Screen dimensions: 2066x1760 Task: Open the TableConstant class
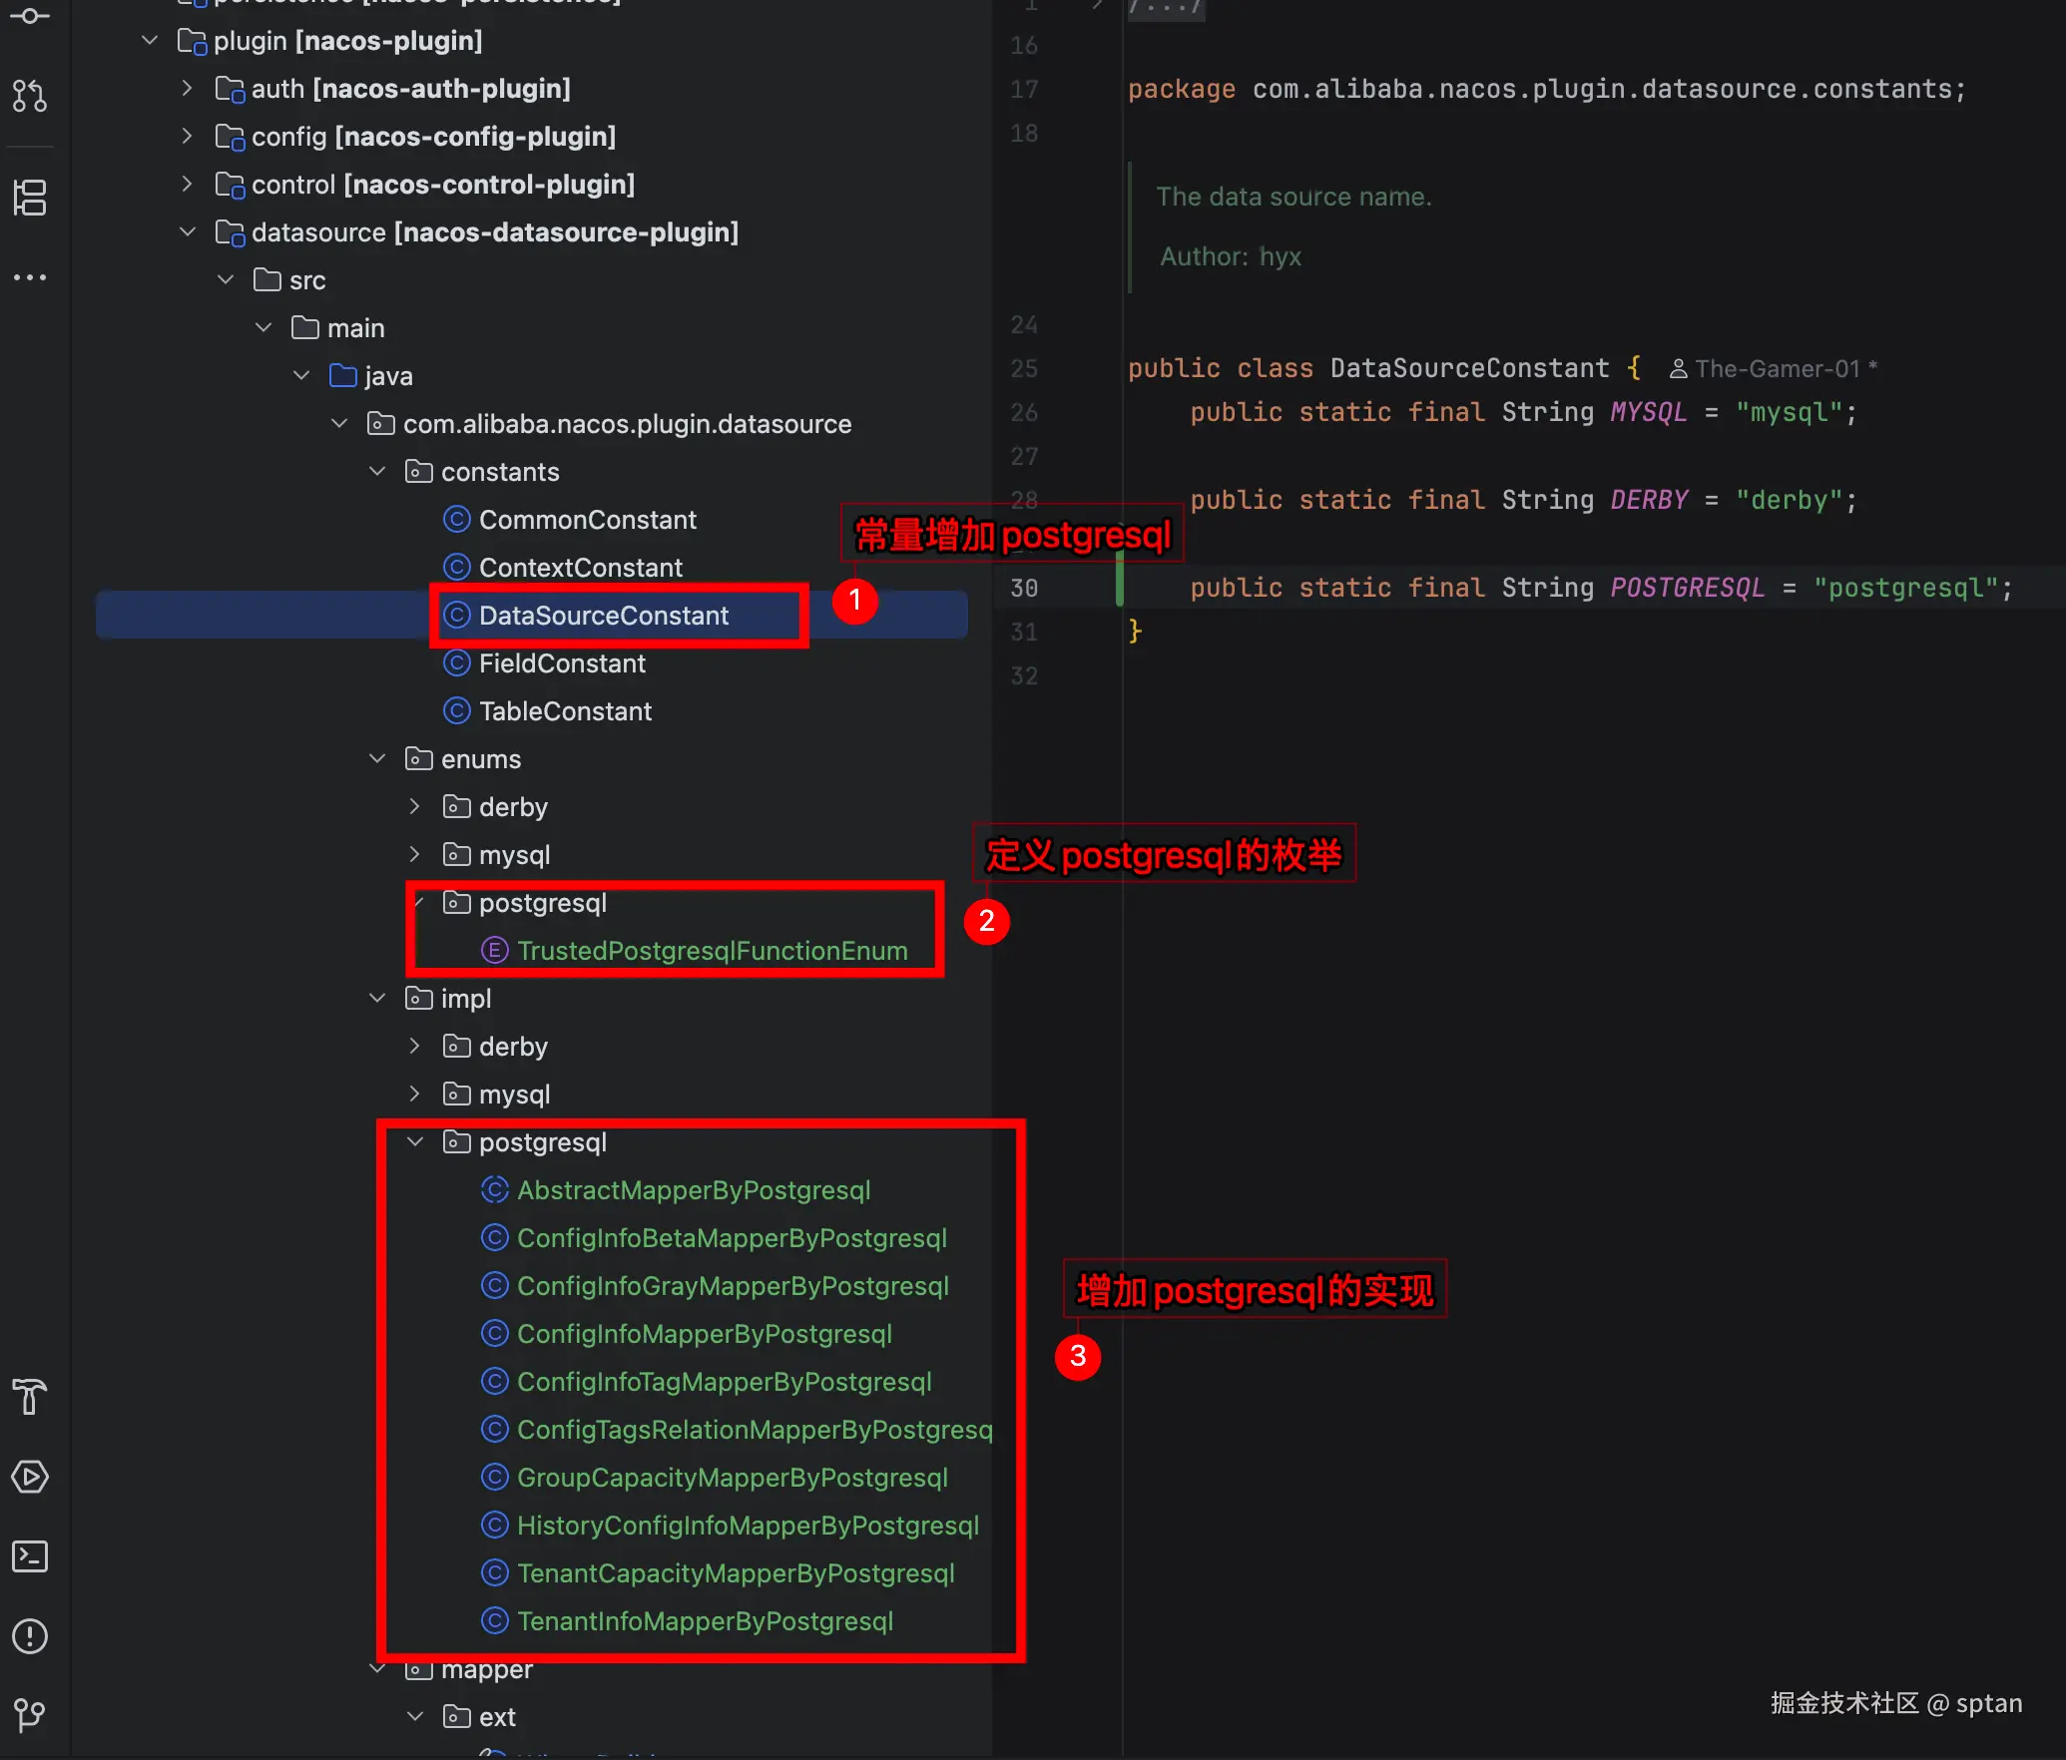[x=564, y=711]
